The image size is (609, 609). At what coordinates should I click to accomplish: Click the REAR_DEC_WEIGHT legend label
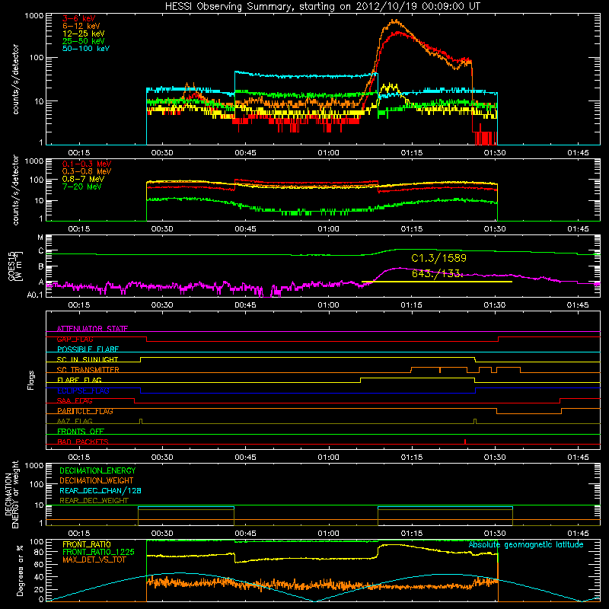pyautogui.click(x=94, y=501)
